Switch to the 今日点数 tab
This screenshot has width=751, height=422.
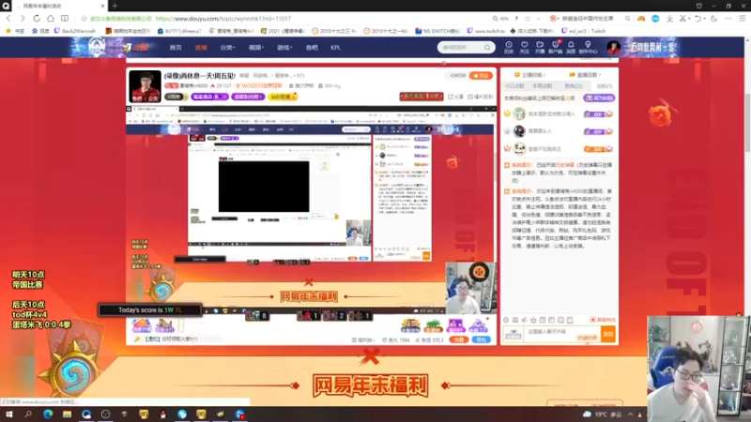(514, 86)
